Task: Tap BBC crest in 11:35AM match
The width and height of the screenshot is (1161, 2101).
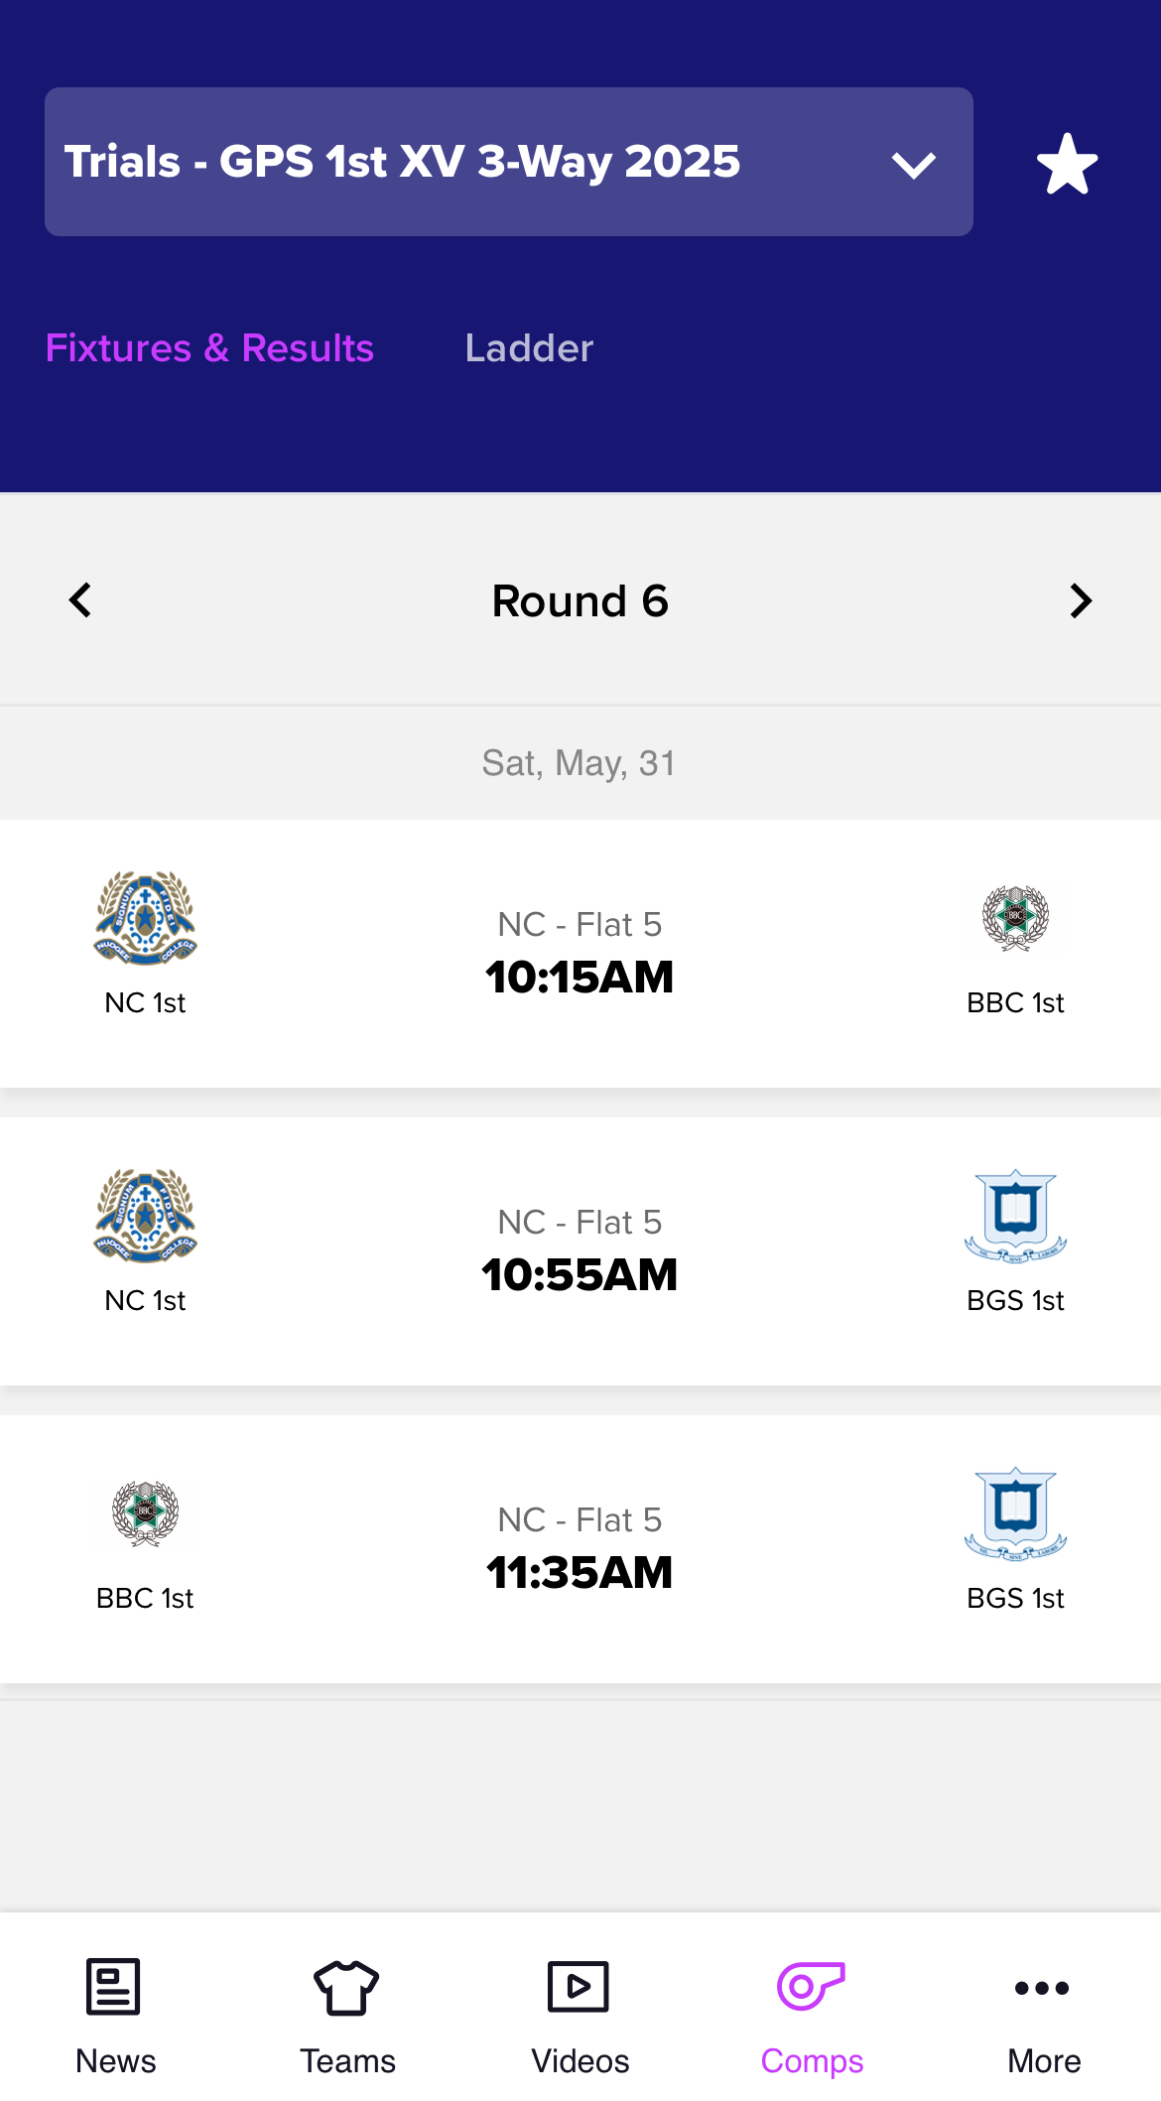Action: click(145, 1513)
